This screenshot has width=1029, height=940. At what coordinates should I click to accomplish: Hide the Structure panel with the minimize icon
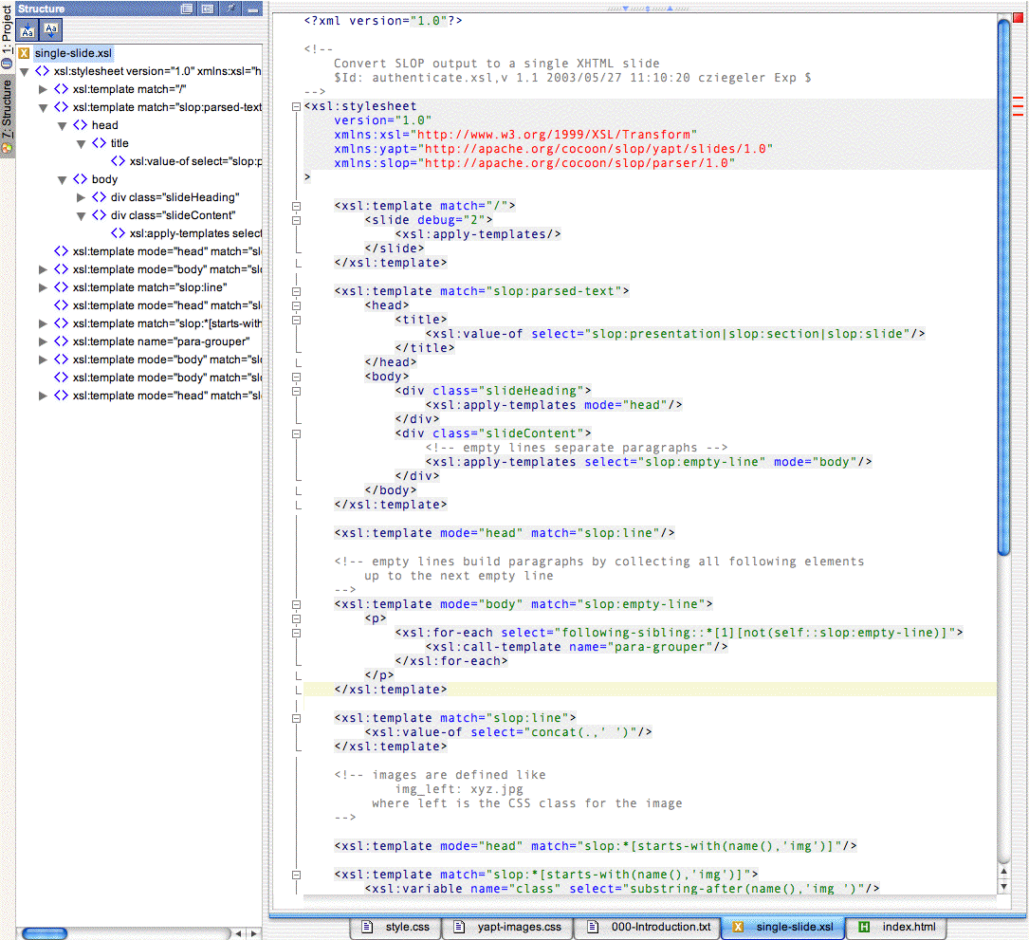point(252,9)
